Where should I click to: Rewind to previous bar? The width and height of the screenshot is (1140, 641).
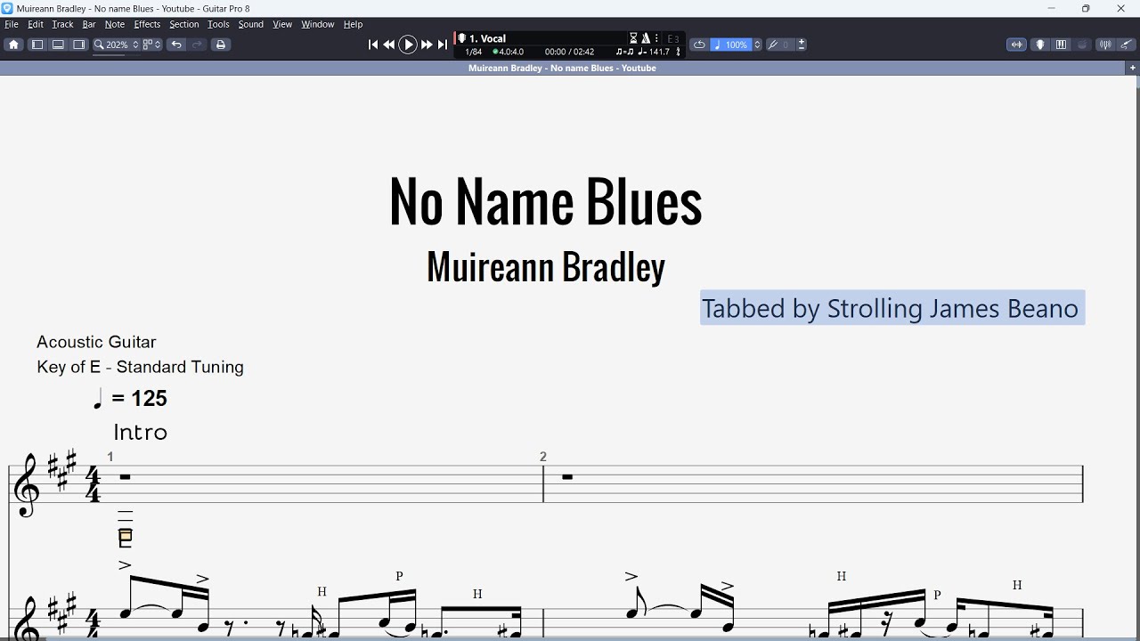389,45
